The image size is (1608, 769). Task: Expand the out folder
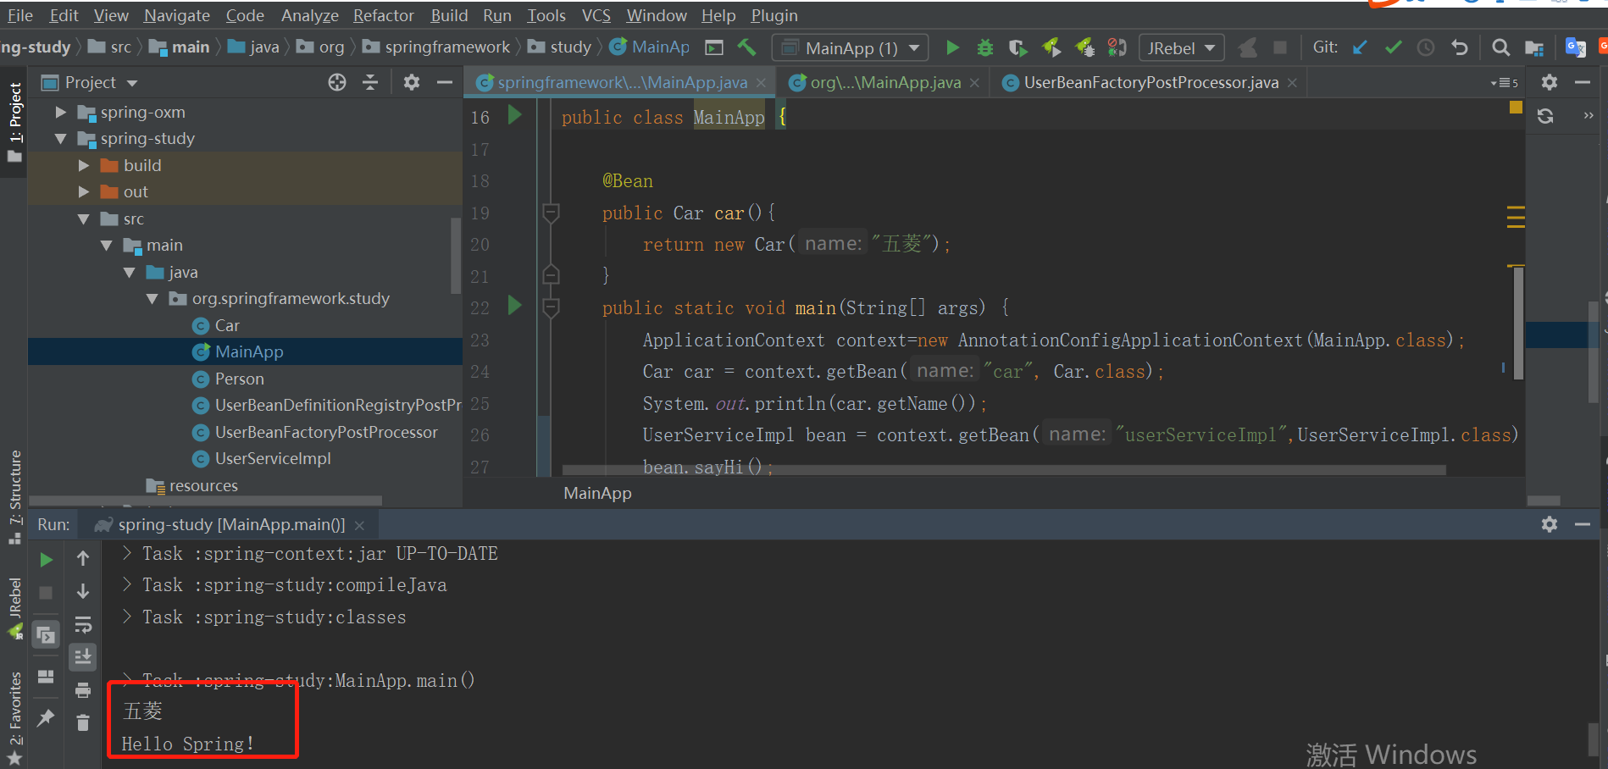84,191
